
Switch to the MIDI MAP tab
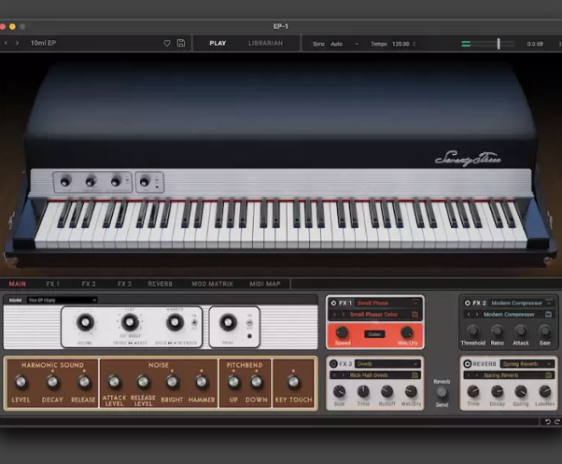[x=265, y=284]
